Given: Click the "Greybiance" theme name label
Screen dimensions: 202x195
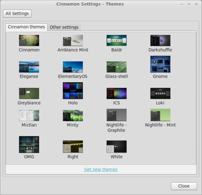Looking at the screenshot, I should click(29, 103).
